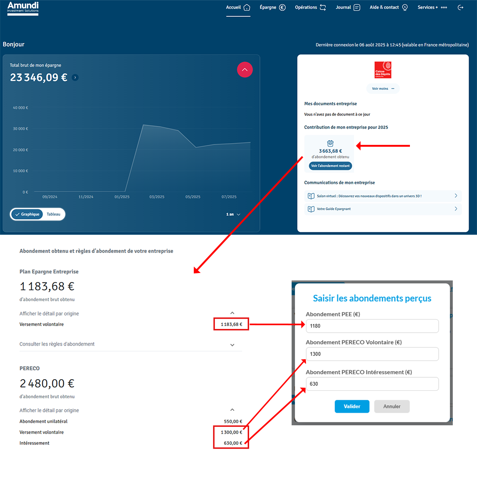Click the Journal message icon

coord(357,7)
